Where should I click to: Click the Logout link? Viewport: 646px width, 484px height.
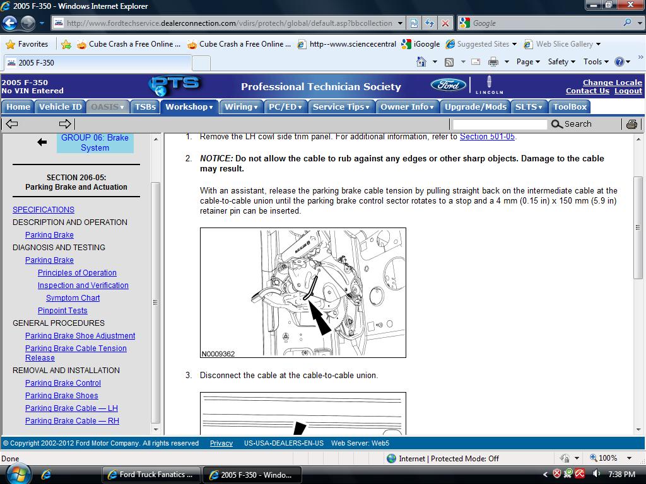pyautogui.click(x=628, y=91)
